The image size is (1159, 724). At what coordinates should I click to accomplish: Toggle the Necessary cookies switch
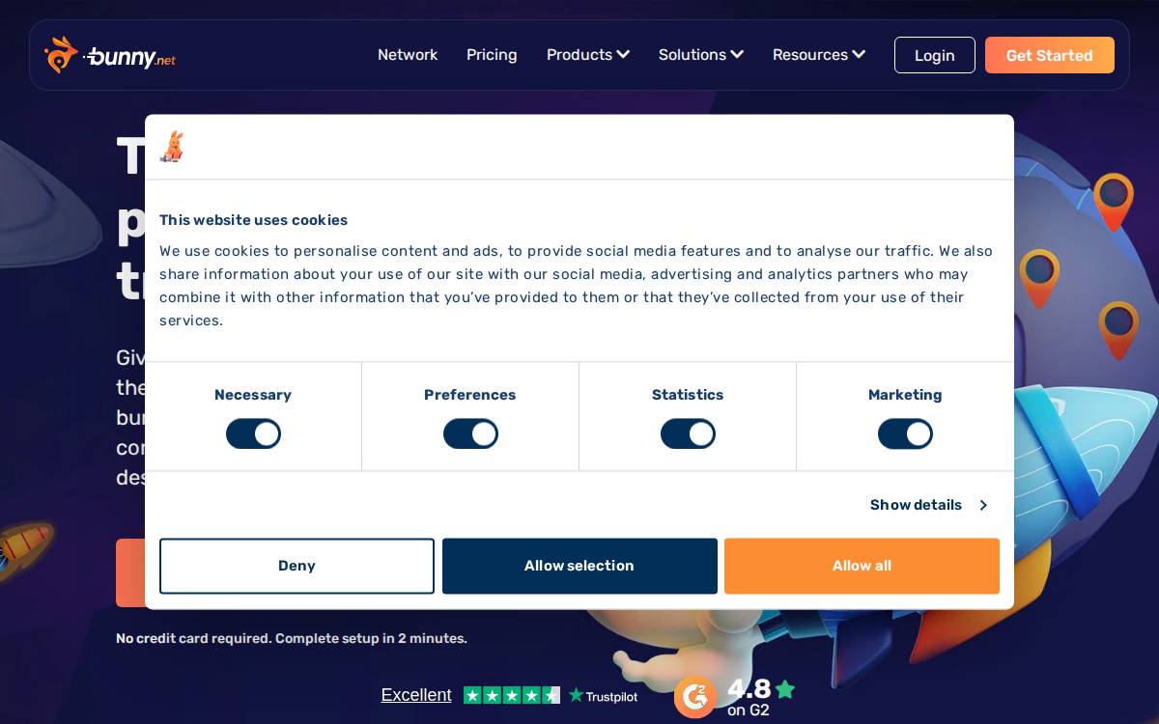(x=253, y=434)
